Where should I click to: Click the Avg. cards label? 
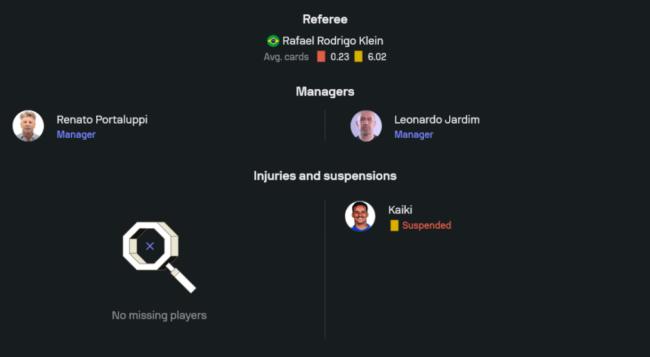[286, 57]
